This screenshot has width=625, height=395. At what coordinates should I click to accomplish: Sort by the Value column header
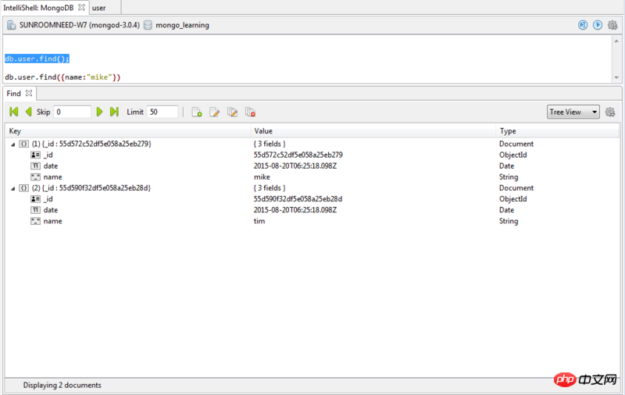[373, 131]
